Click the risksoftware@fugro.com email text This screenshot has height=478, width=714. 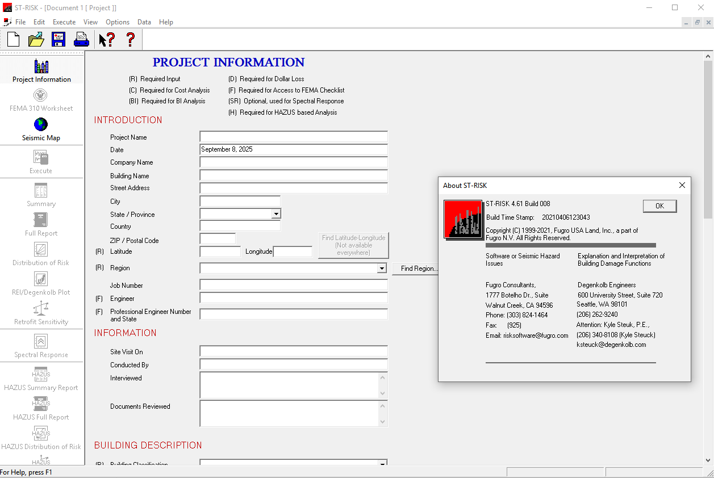[536, 336]
